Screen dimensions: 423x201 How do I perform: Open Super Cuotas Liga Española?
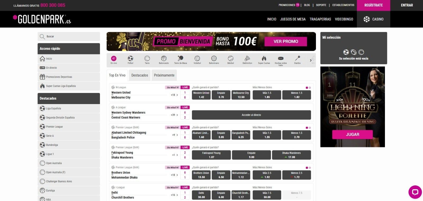click(69, 86)
